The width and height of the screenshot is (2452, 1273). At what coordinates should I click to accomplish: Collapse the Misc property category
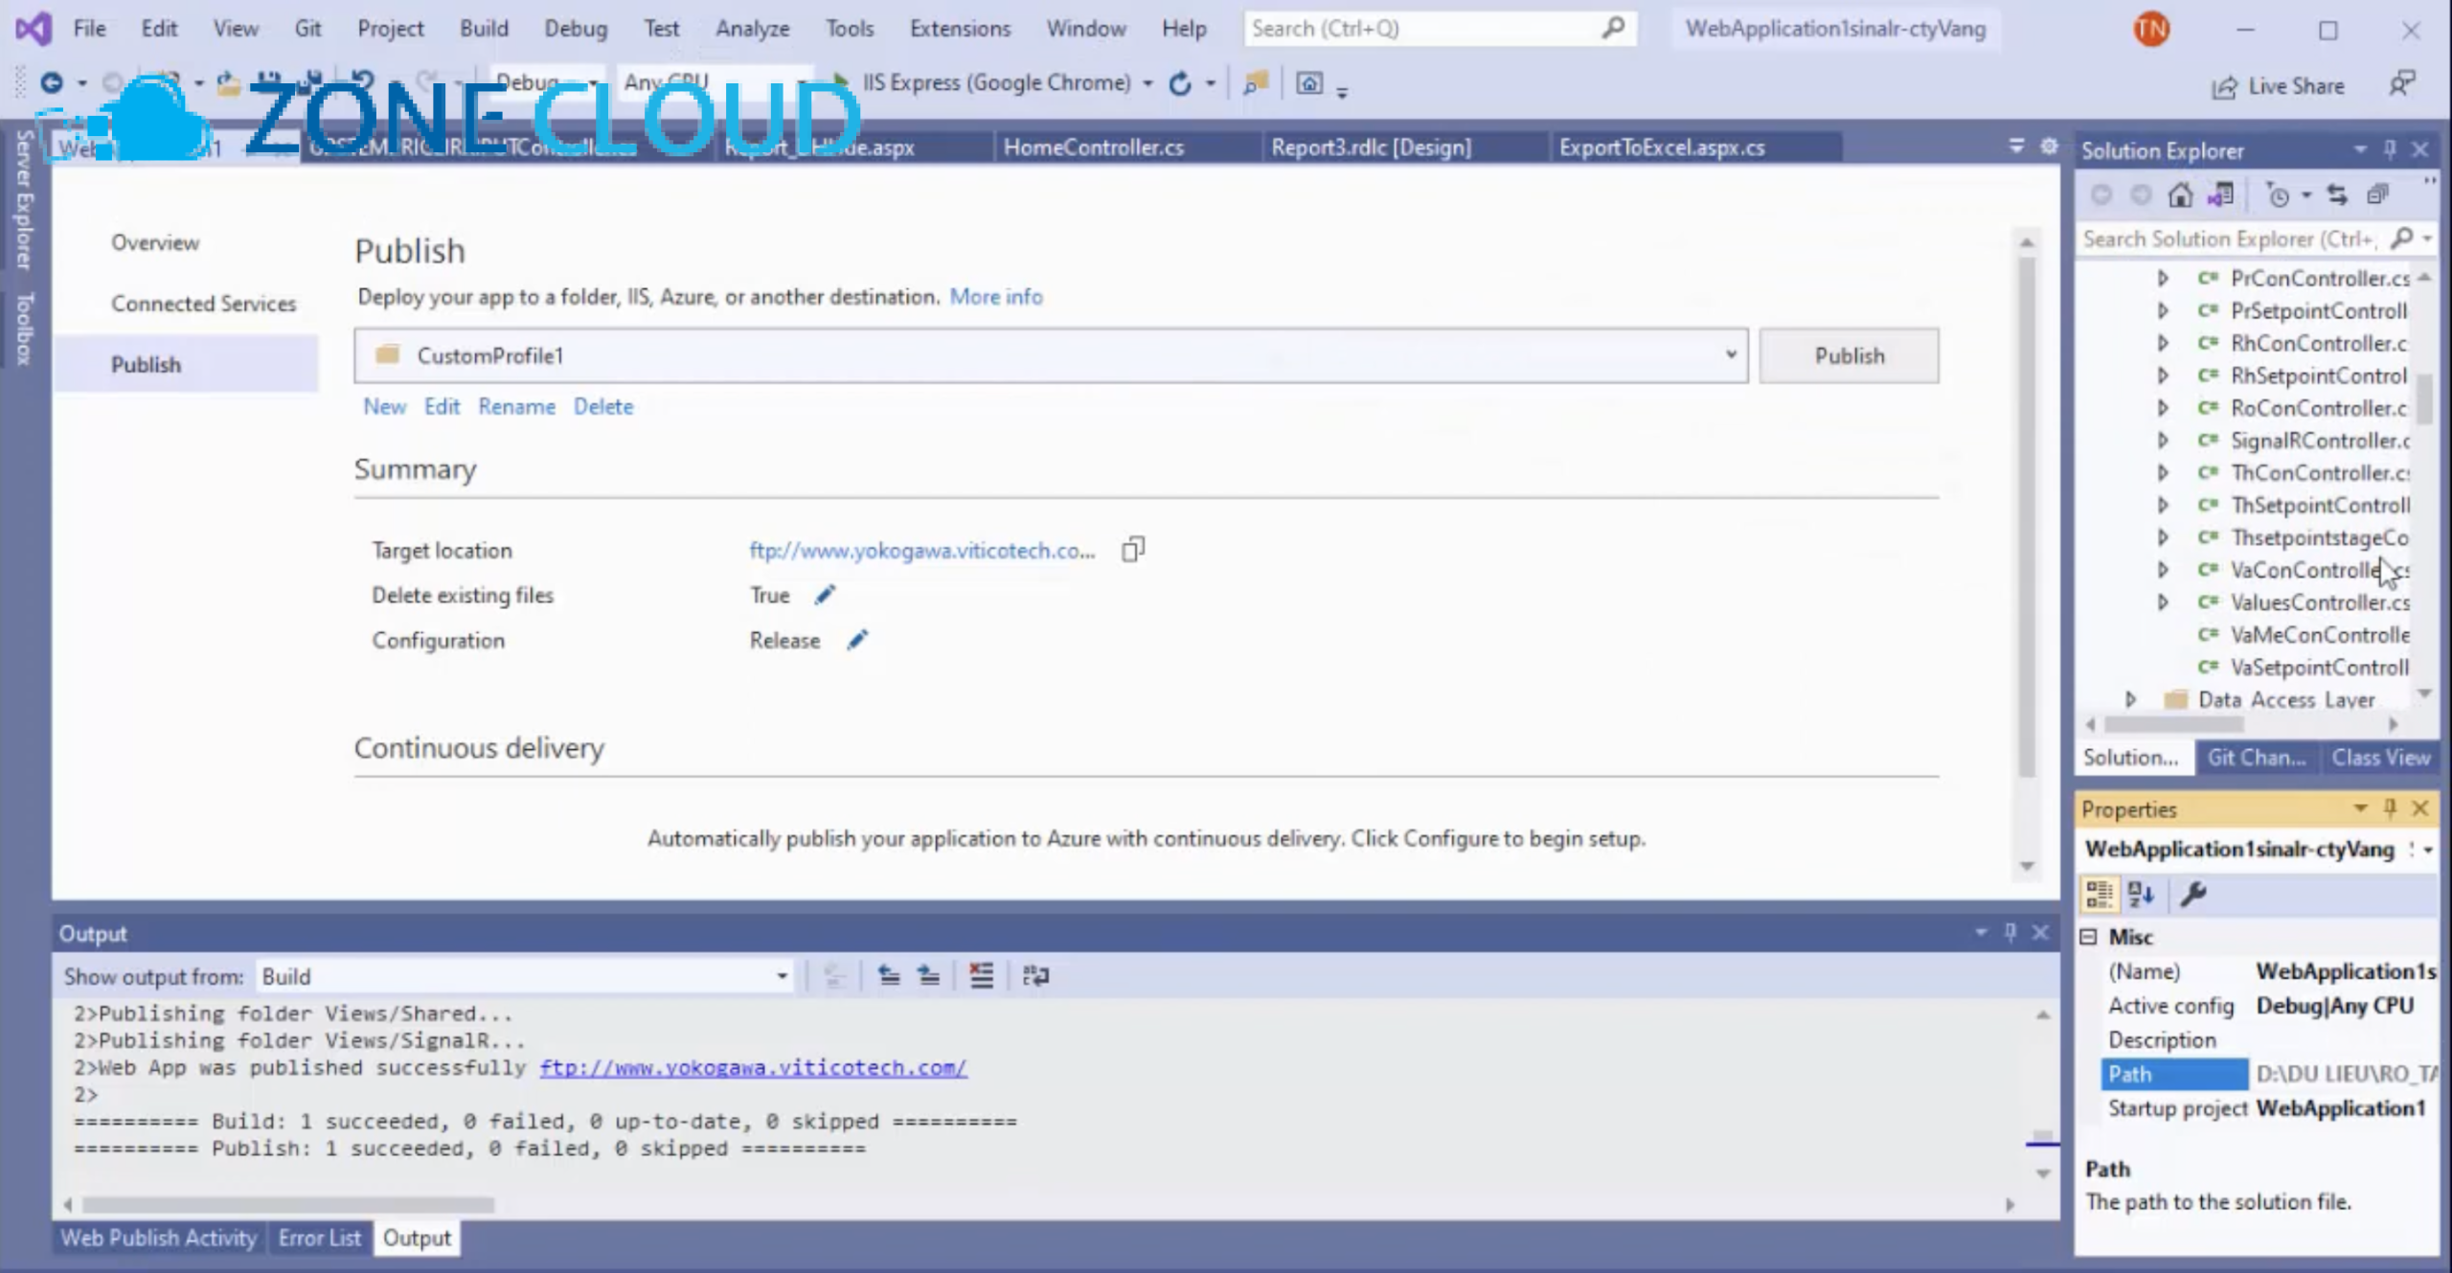(x=2089, y=937)
